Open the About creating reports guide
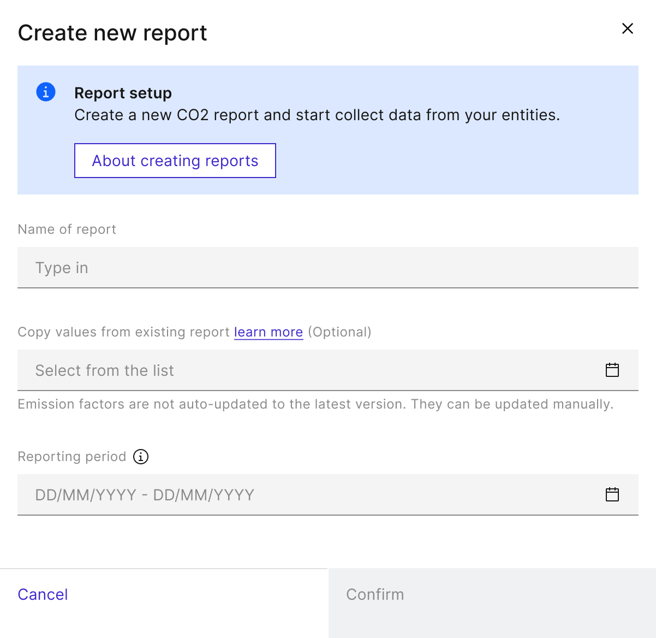Viewport: 656px width, 638px height. coord(175,161)
